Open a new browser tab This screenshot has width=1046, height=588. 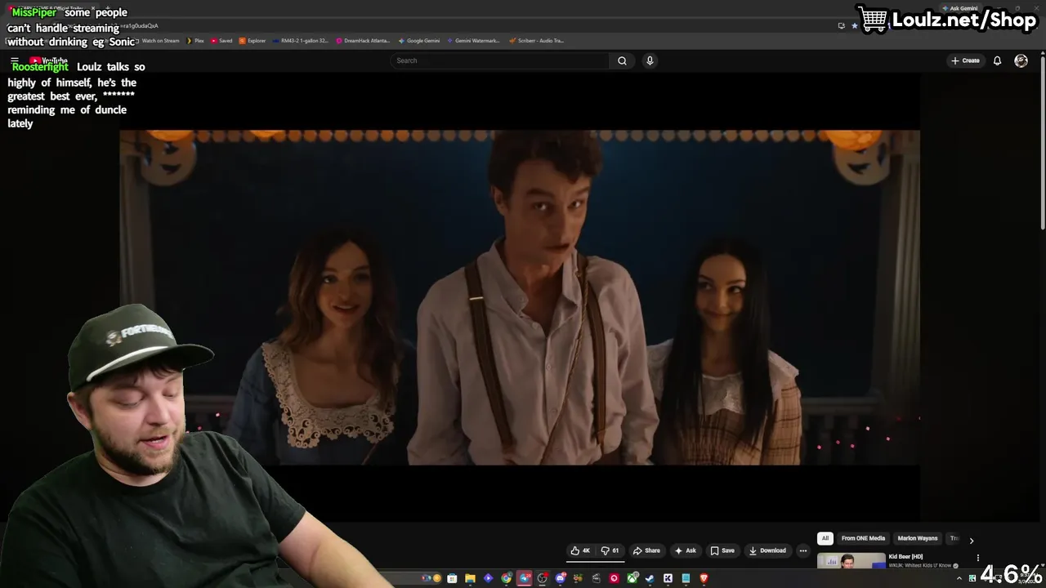108,7
